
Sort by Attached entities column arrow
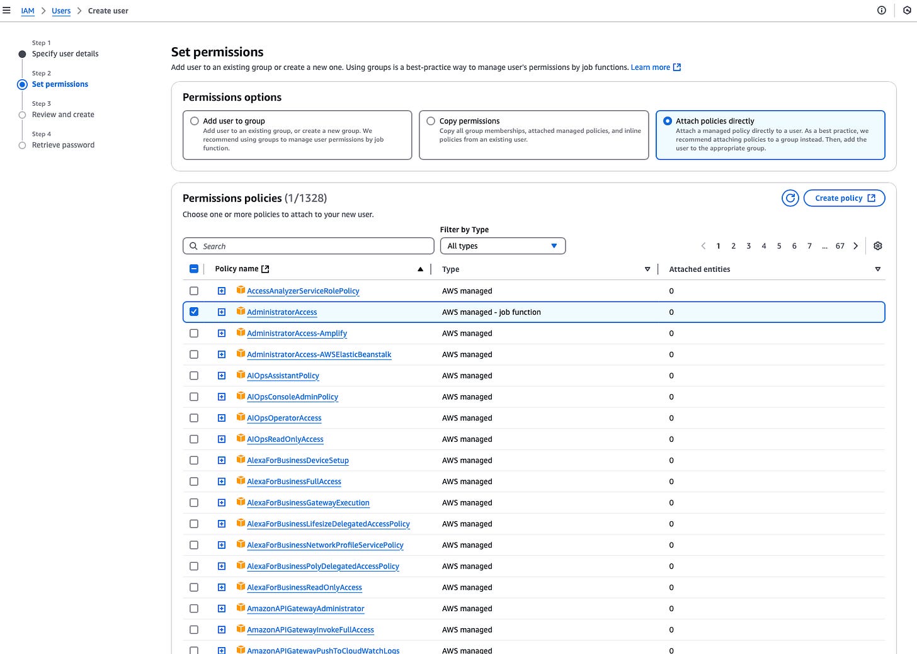click(x=878, y=269)
